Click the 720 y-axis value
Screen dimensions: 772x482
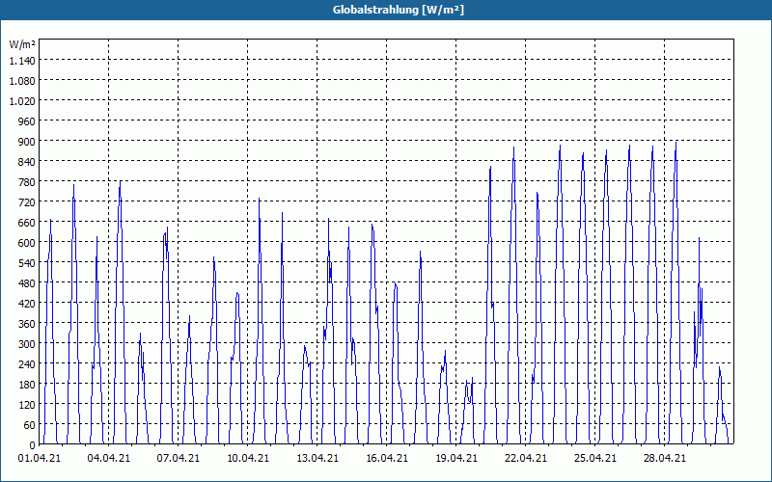[27, 202]
